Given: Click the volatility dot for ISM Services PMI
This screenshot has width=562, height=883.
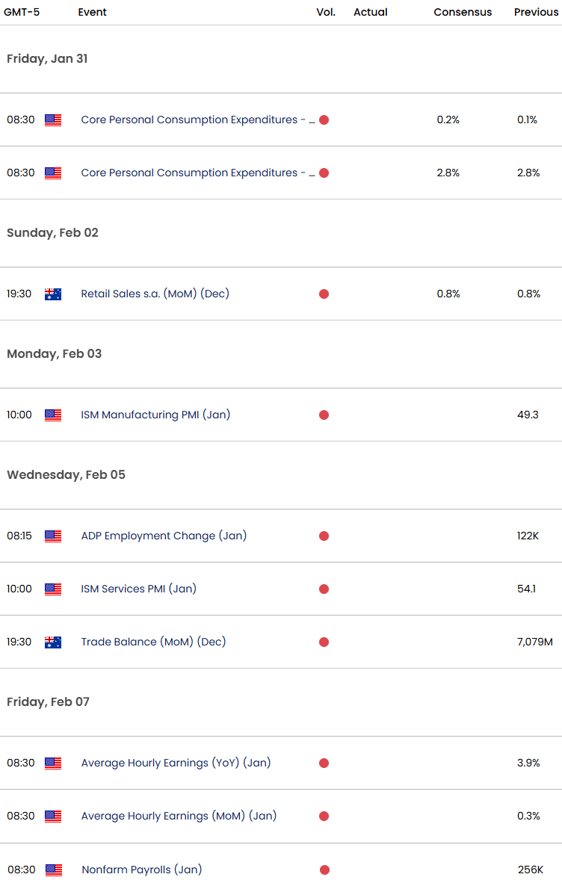Looking at the screenshot, I should (x=324, y=589).
